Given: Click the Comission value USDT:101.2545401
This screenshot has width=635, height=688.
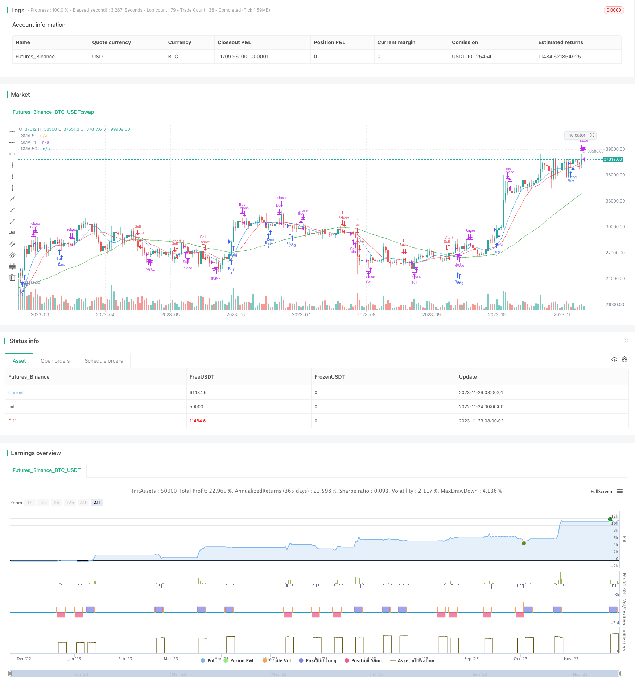Looking at the screenshot, I should (474, 57).
